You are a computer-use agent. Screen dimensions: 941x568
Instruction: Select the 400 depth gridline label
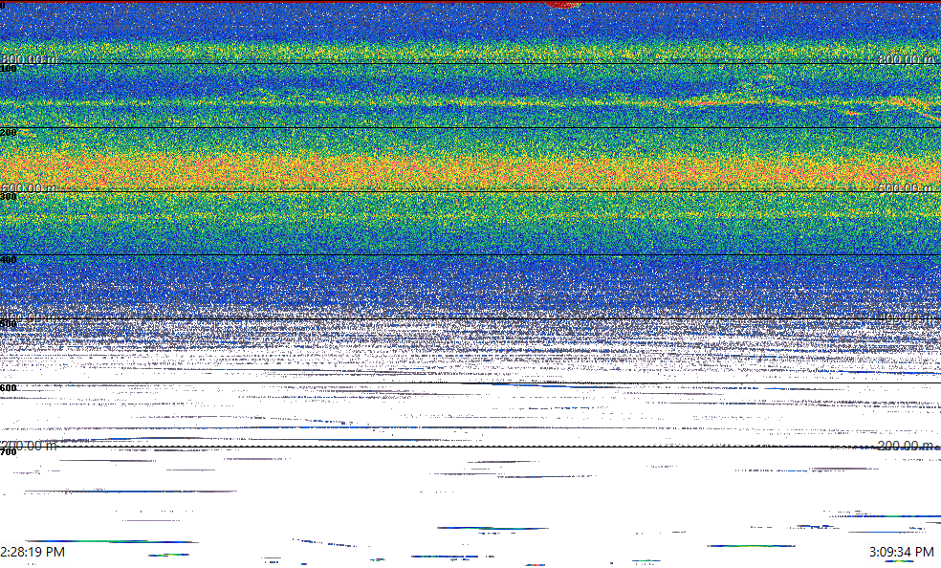9,260
